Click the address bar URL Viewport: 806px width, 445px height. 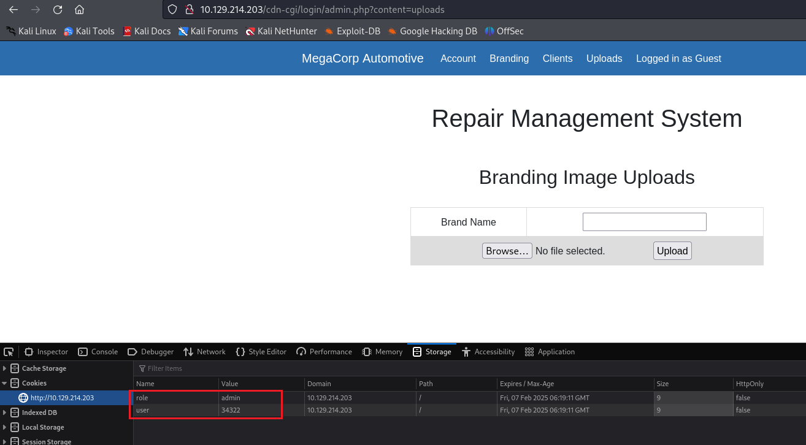coord(322,10)
